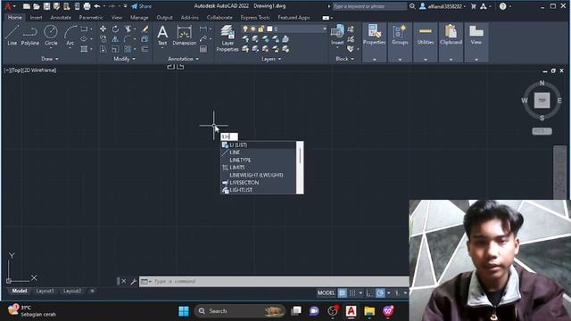Open the rectangle tool dropdown arrow

tap(91, 29)
